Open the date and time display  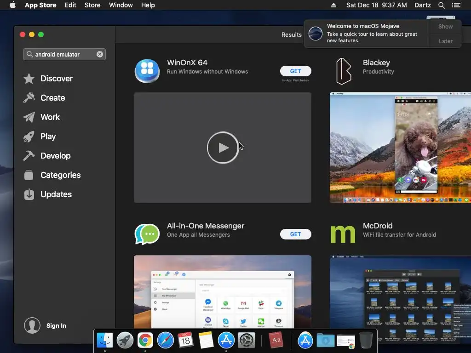tap(377, 5)
